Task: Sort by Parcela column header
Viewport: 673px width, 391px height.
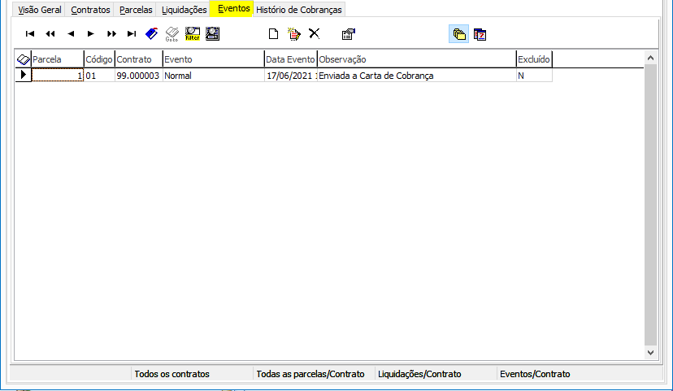Action: coord(58,59)
